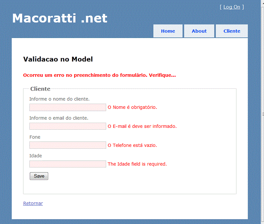The image size is (264, 224).
Task: Click the Fone label
Action: (35, 137)
